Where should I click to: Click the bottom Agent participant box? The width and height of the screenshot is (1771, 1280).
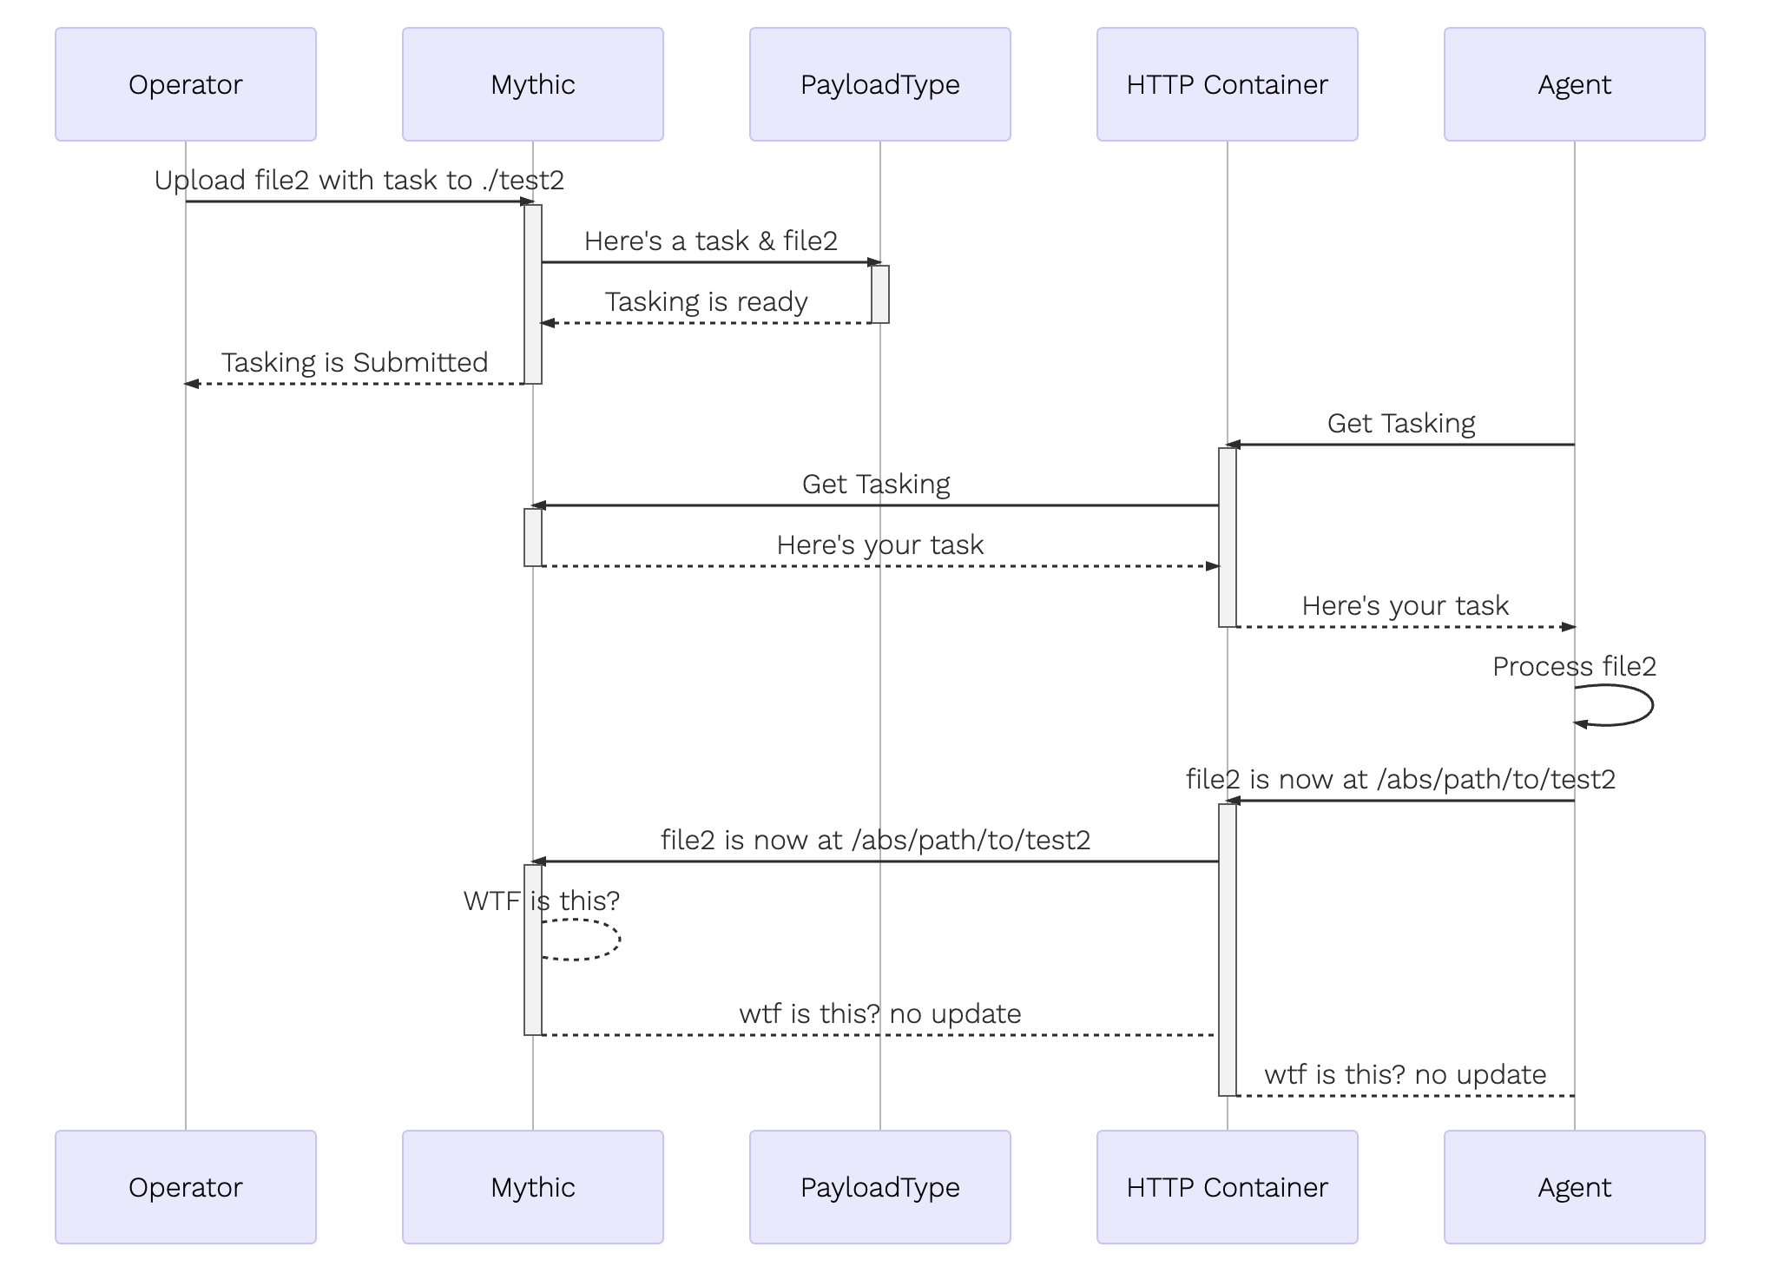point(1575,1187)
